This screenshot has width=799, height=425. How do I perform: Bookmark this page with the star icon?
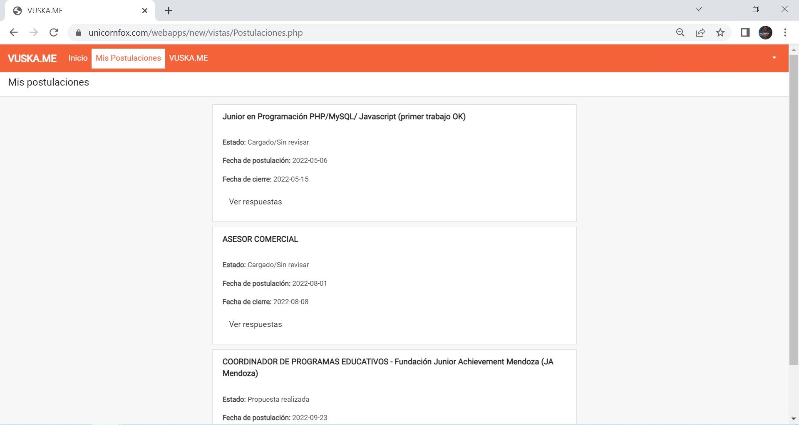(x=720, y=32)
